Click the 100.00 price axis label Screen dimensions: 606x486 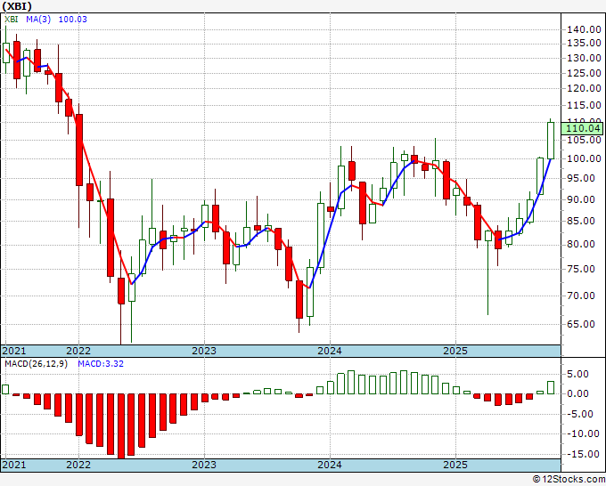coord(584,158)
